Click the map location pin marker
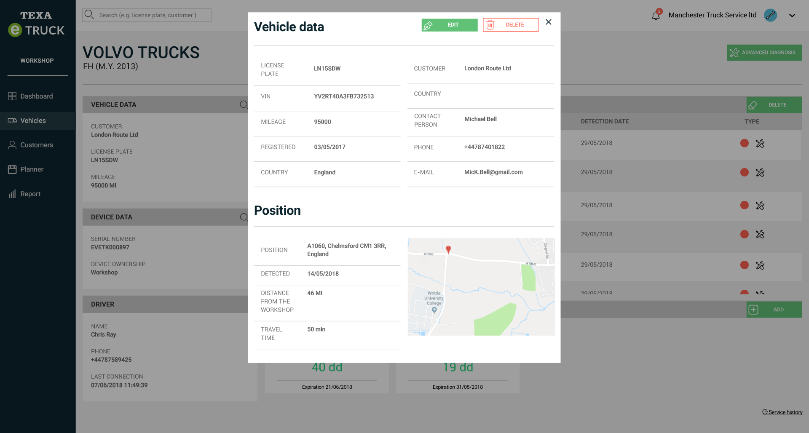Screen dimensions: 809x433 point(448,249)
